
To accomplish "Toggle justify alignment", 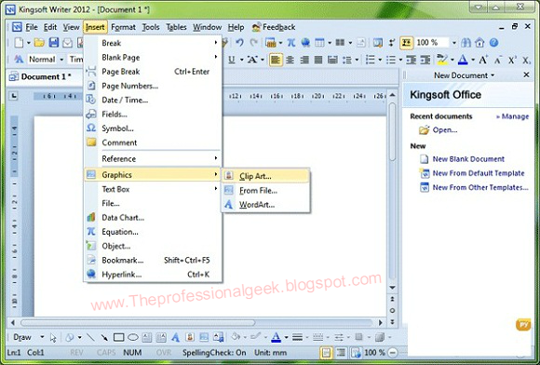I will (x=318, y=60).
